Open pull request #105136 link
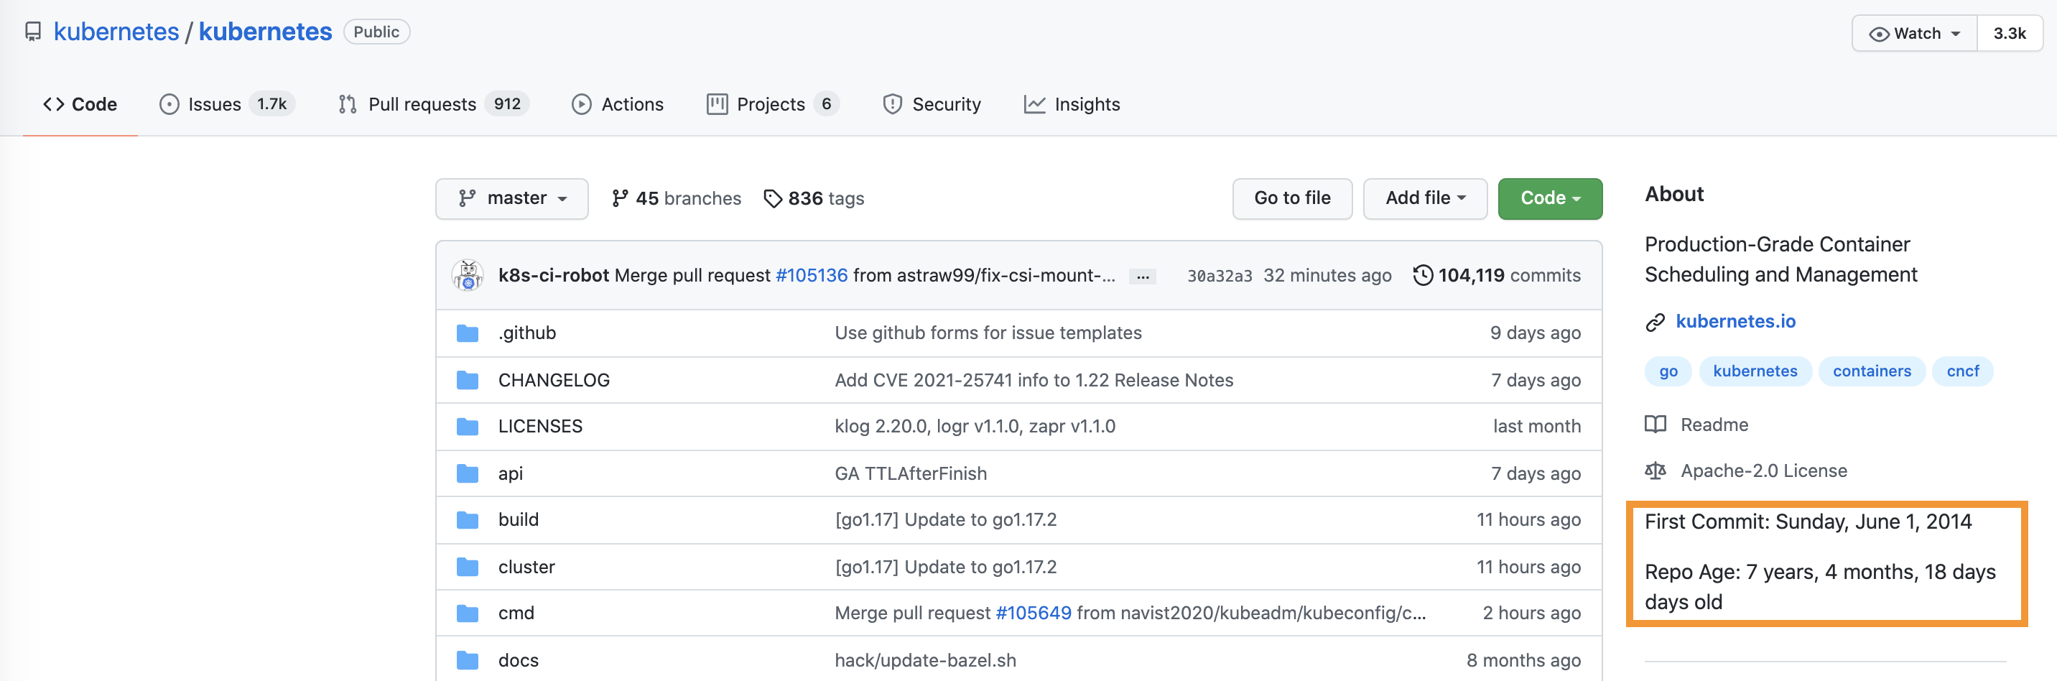Screen dimensions: 2057x681 812,275
